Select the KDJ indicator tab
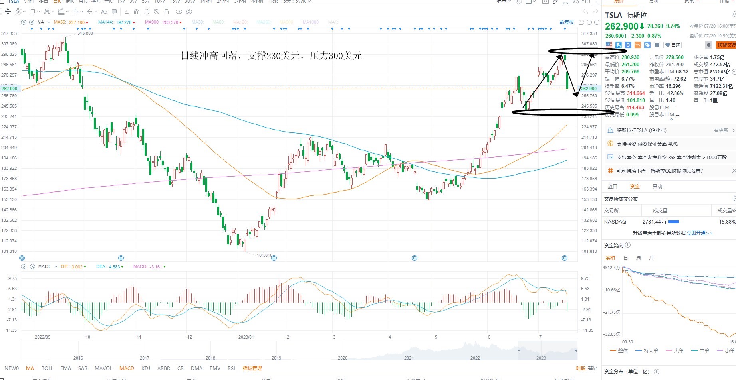 [146, 368]
